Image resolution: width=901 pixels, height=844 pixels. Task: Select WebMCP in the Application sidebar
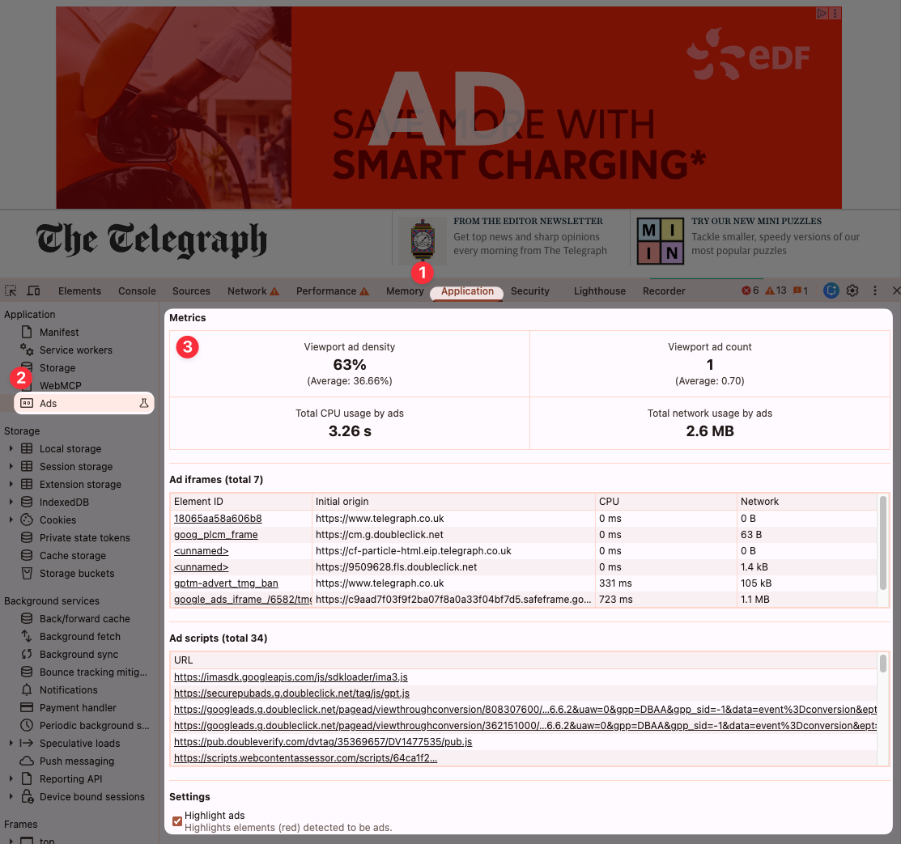tap(61, 385)
